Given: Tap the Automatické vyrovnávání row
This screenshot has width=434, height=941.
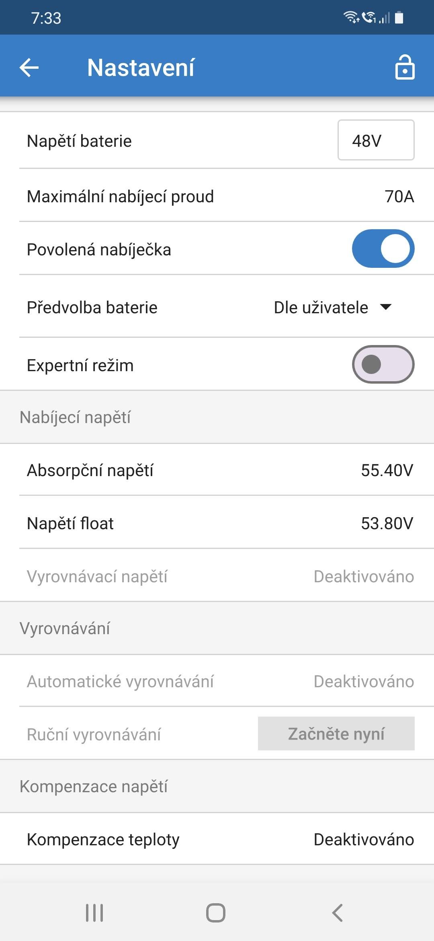Looking at the screenshot, I should [x=217, y=682].
